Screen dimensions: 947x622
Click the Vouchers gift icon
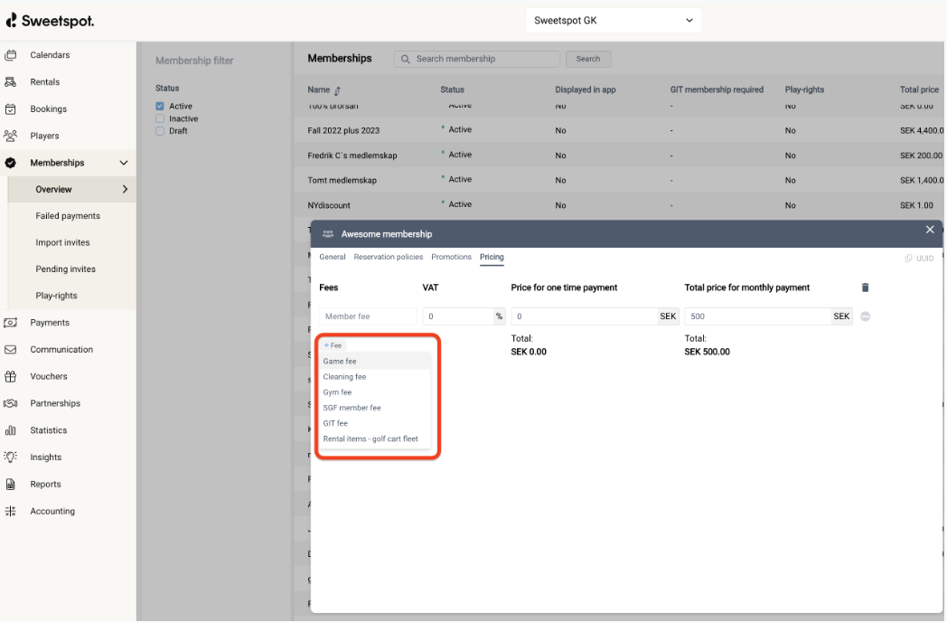tap(11, 376)
